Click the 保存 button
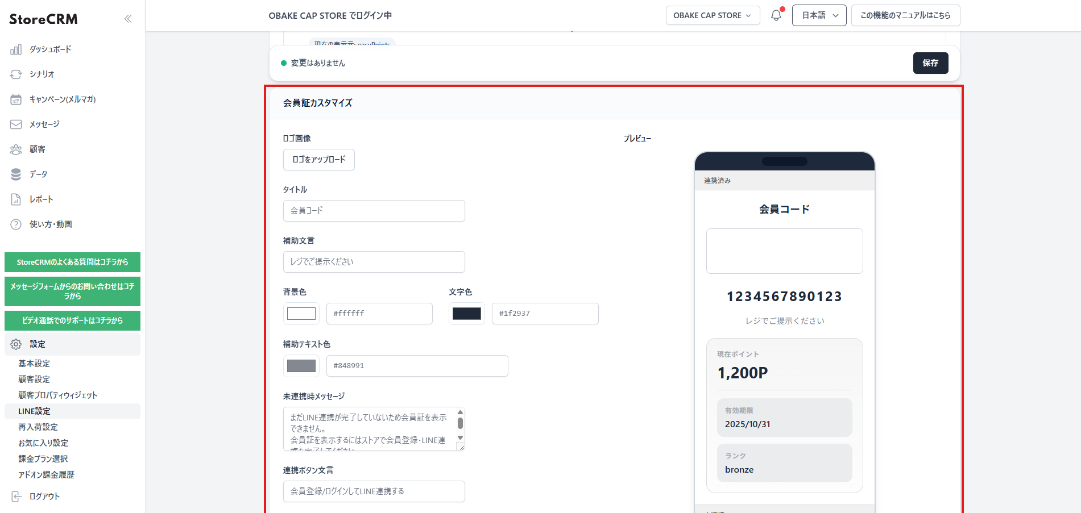This screenshot has height=513, width=1081. (x=930, y=63)
